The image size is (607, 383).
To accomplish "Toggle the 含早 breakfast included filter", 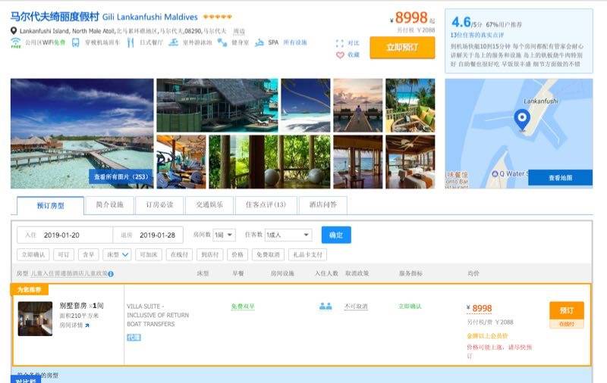I will click(x=89, y=255).
